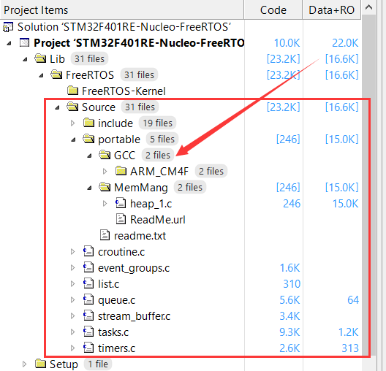This screenshot has height=371, width=386.
Task: Click the list.c file icon
Action: click(88, 283)
